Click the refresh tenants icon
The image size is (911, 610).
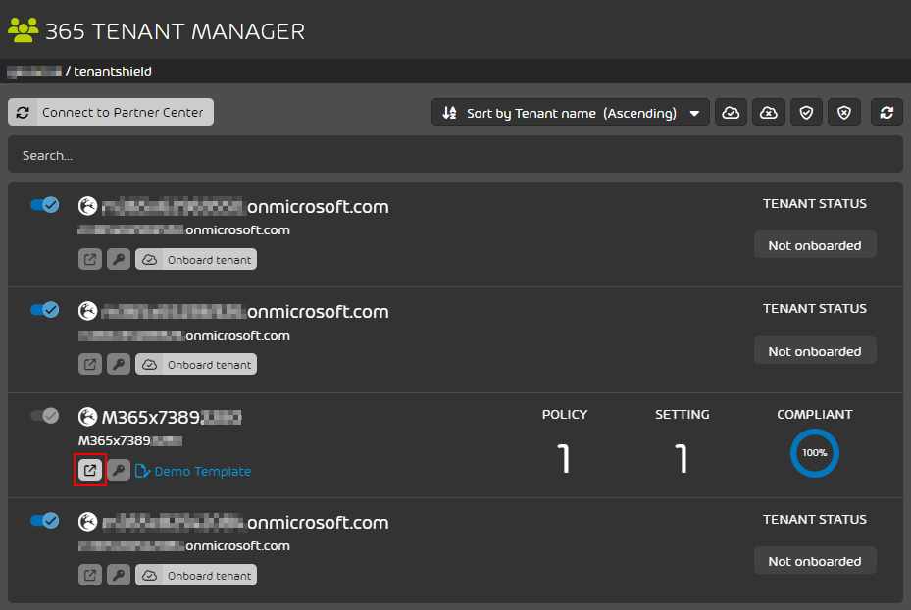[886, 112]
